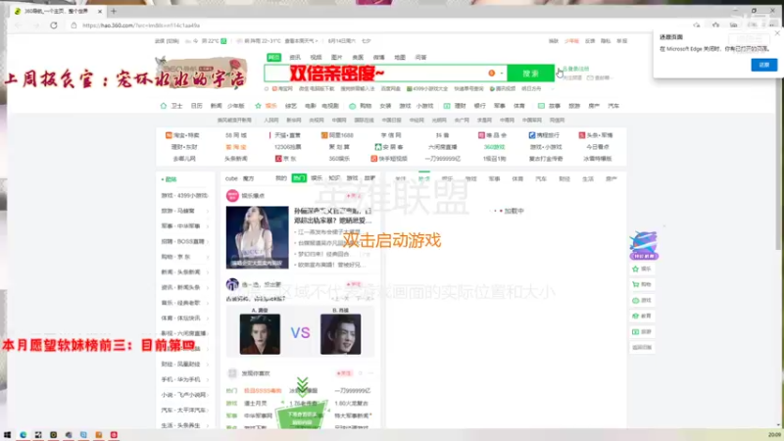Toggle 关注 on the 发现你喜欢 card
784x441 pixels.
pos(344,373)
